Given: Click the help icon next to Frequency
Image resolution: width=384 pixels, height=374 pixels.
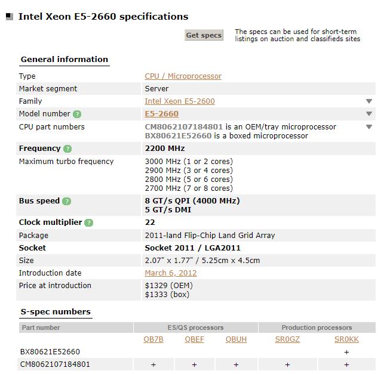Looking at the screenshot, I should 67,149.
